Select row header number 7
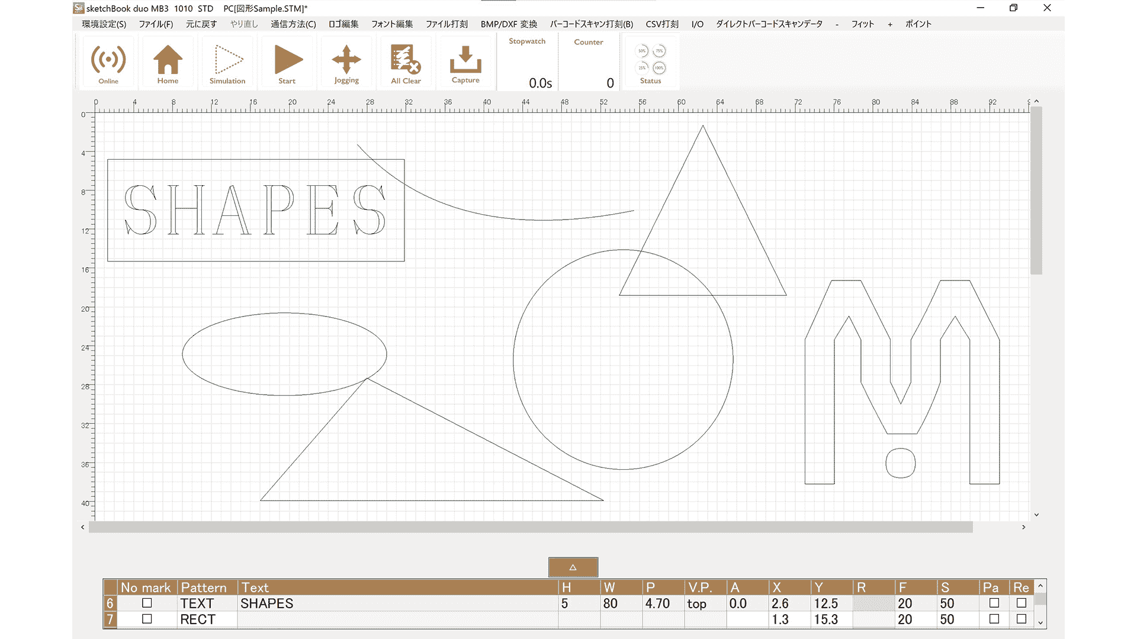 tap(110, 619)
